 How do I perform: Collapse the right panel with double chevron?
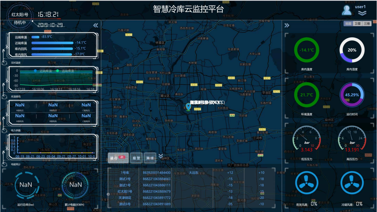[287, 25]
